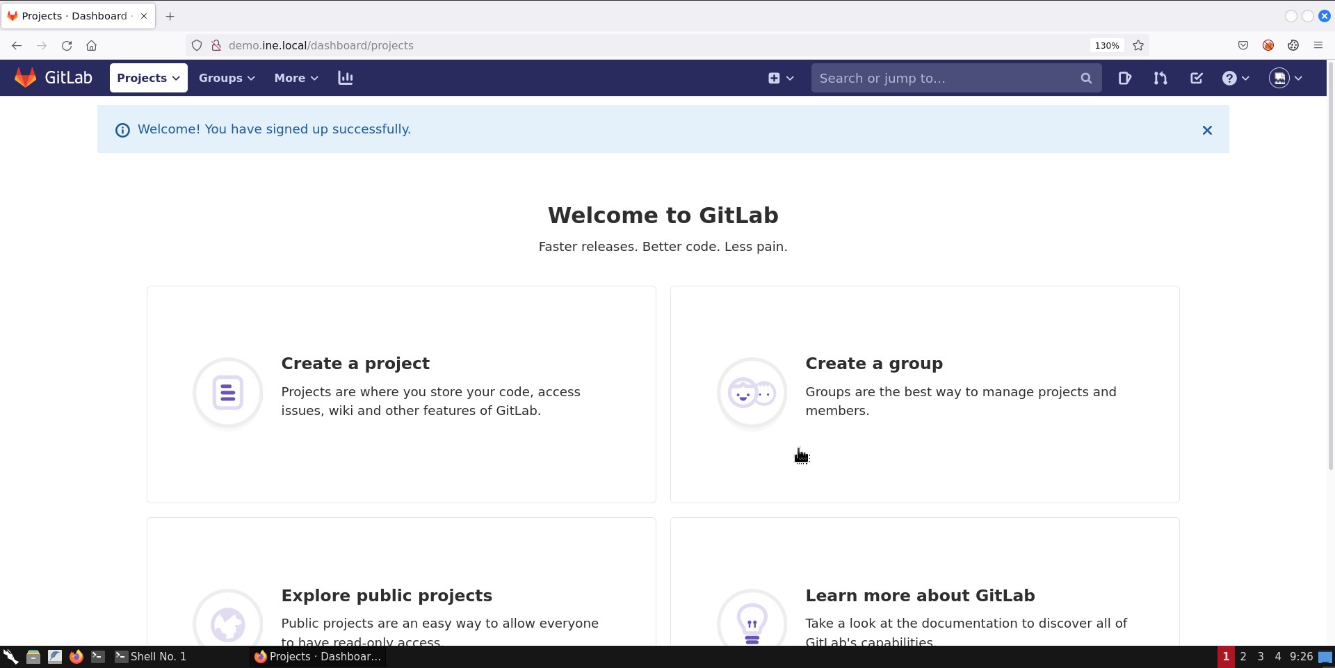
Task: Close the Projects Dashboard tab
Action: coord(144,16)
